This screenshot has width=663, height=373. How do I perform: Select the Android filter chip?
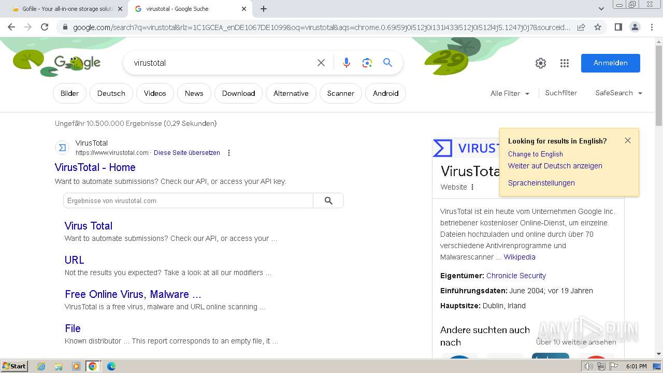(386, 93)
